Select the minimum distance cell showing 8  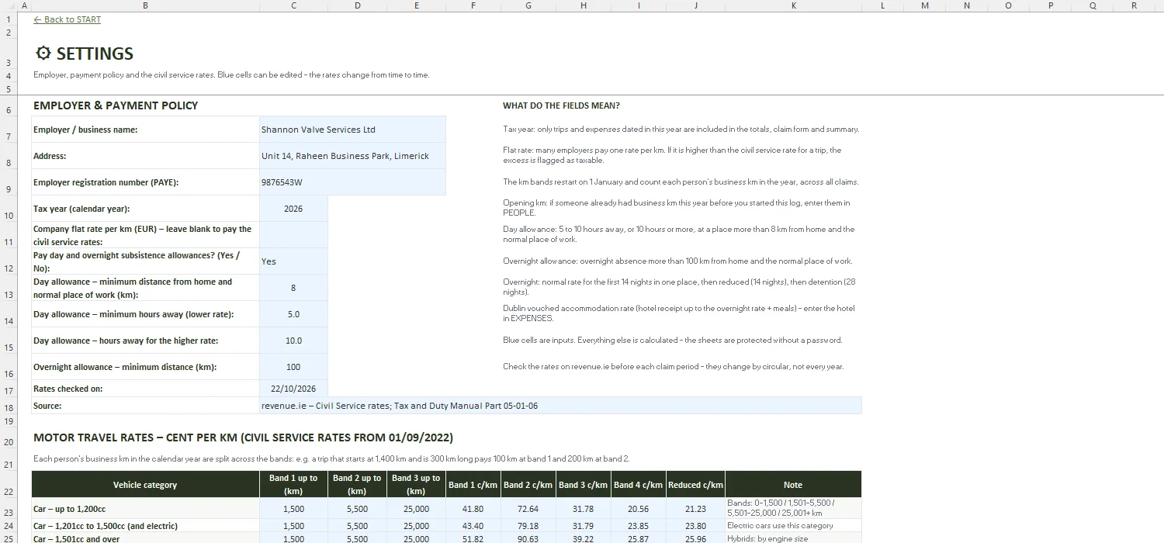click(x=293, y=288)
